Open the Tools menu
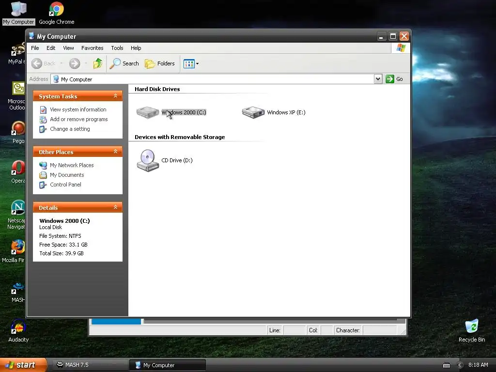The width and height of the screenshot is (496, 372). pos(117,48)
